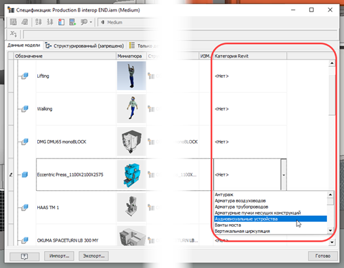The image size is (344, 268).
Task: Choose Аудиовизуальные устройства from the list
Action: [270, 219]
